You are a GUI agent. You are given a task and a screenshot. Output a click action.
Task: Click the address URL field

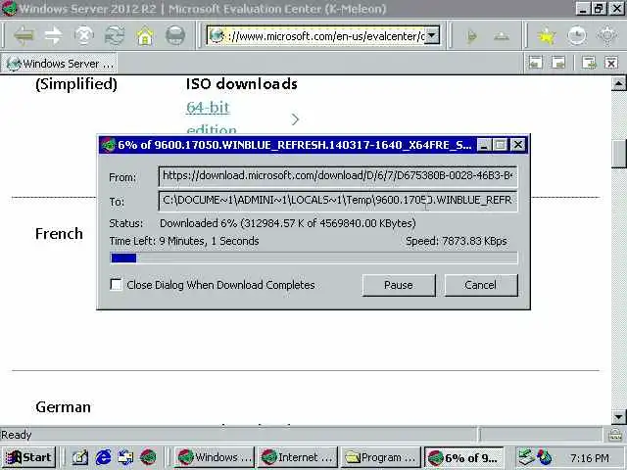(x=325, y=36)
